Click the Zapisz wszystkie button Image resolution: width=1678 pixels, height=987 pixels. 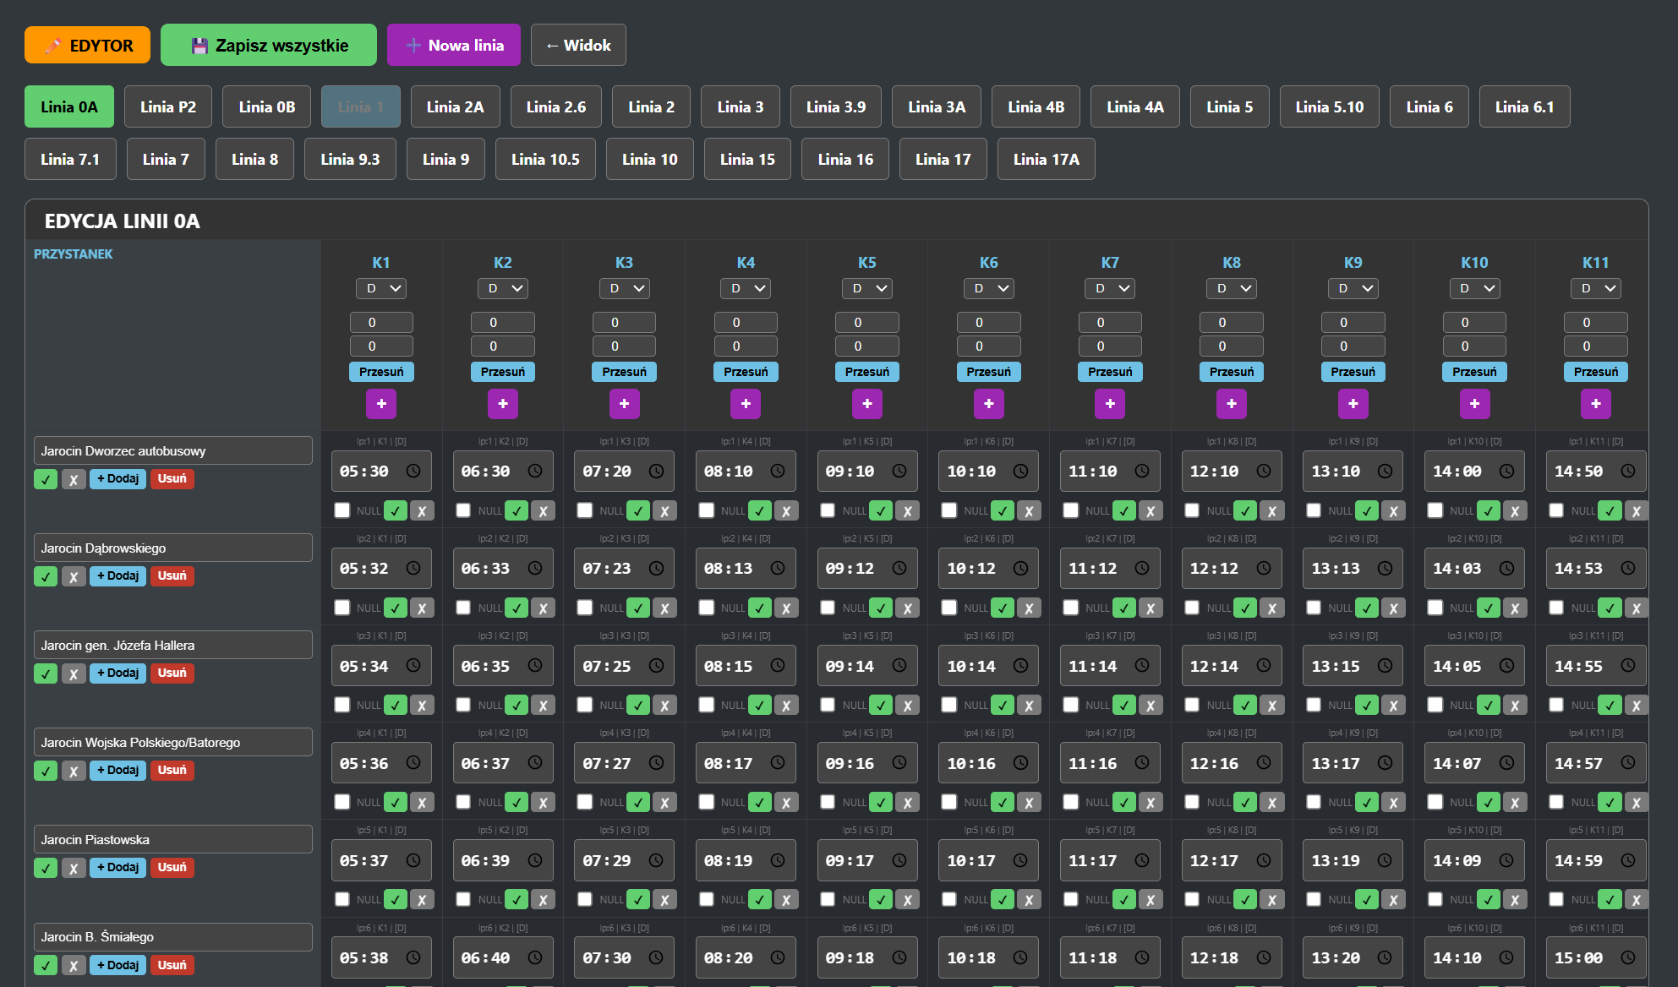[269, 46]
